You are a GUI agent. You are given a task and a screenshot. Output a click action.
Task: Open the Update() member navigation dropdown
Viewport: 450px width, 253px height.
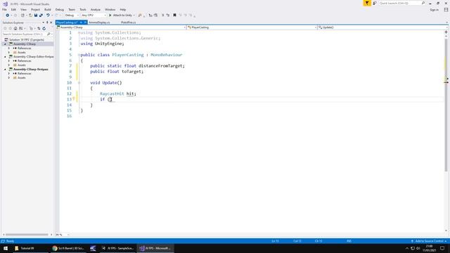coord(383,27)
